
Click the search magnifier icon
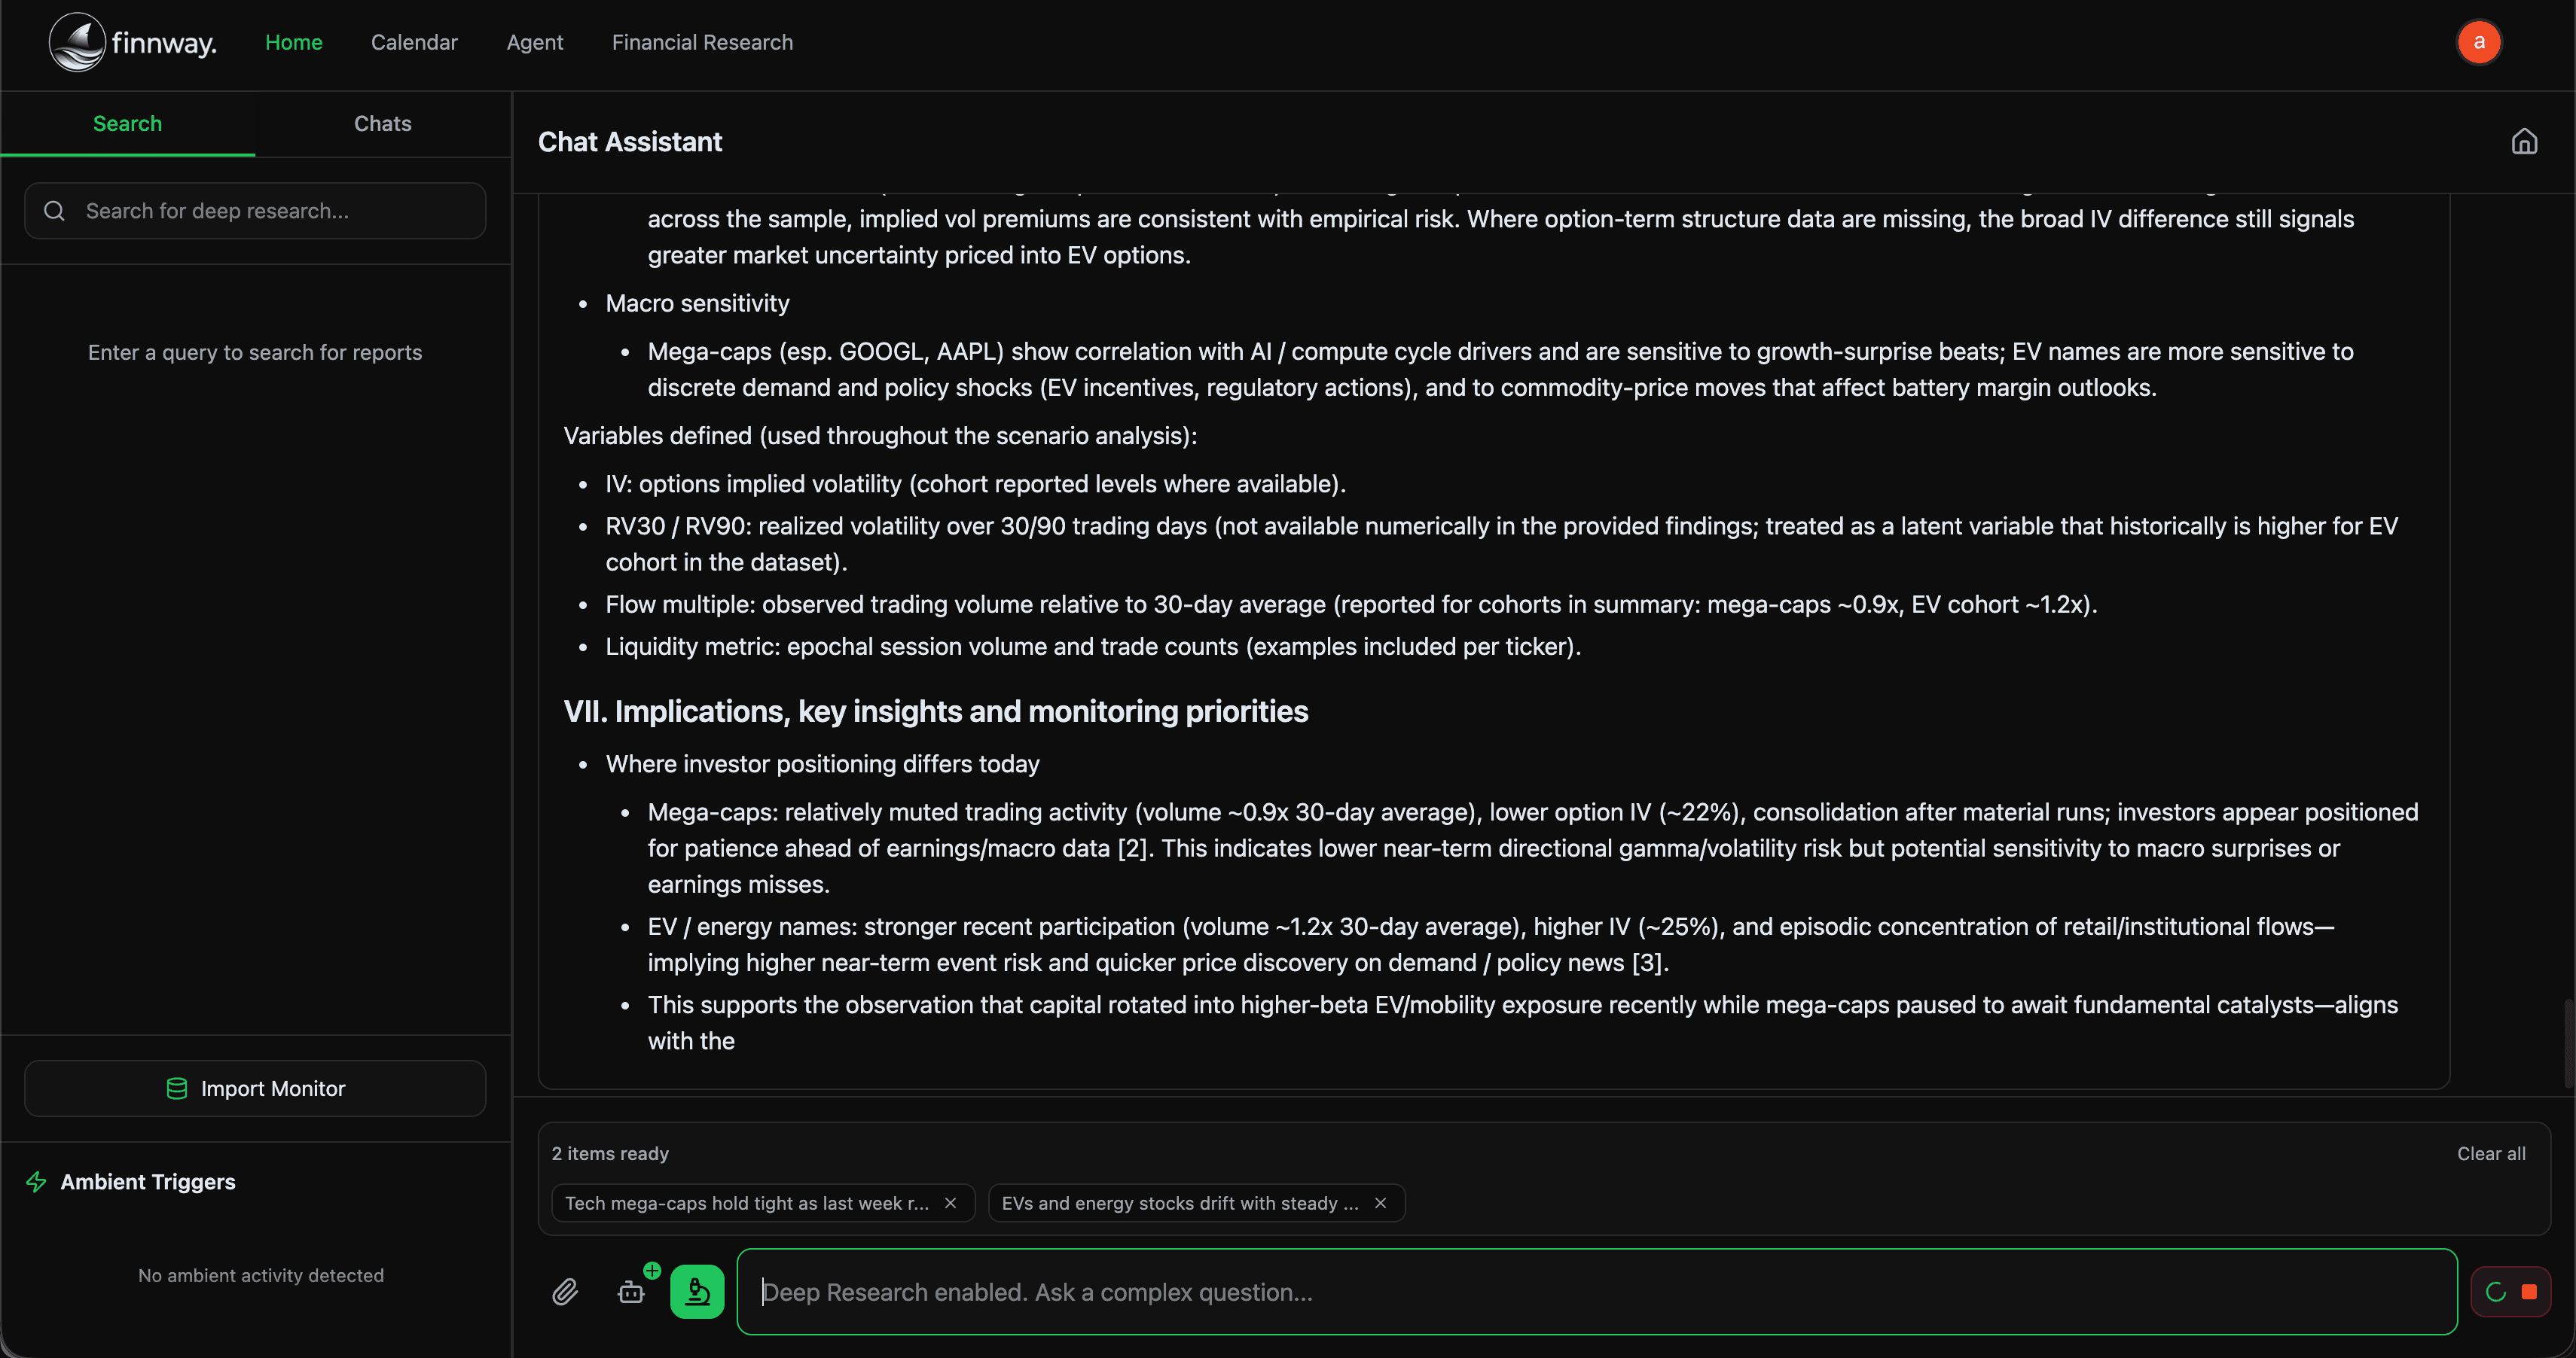tap(54, 211)
